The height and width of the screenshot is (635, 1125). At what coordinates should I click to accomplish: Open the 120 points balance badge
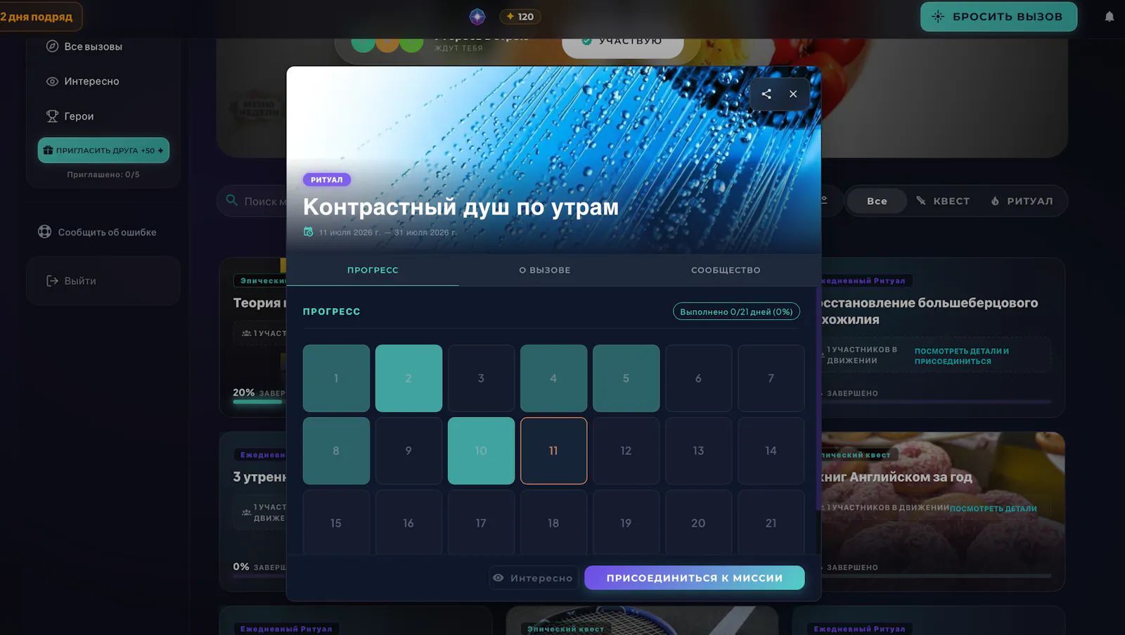pyautogui.click(x=520, y=16)
